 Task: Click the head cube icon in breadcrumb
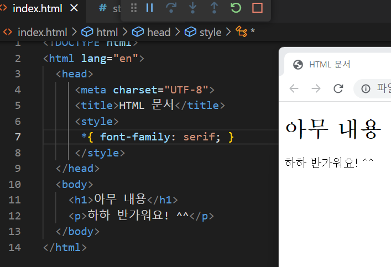(138, 32)
